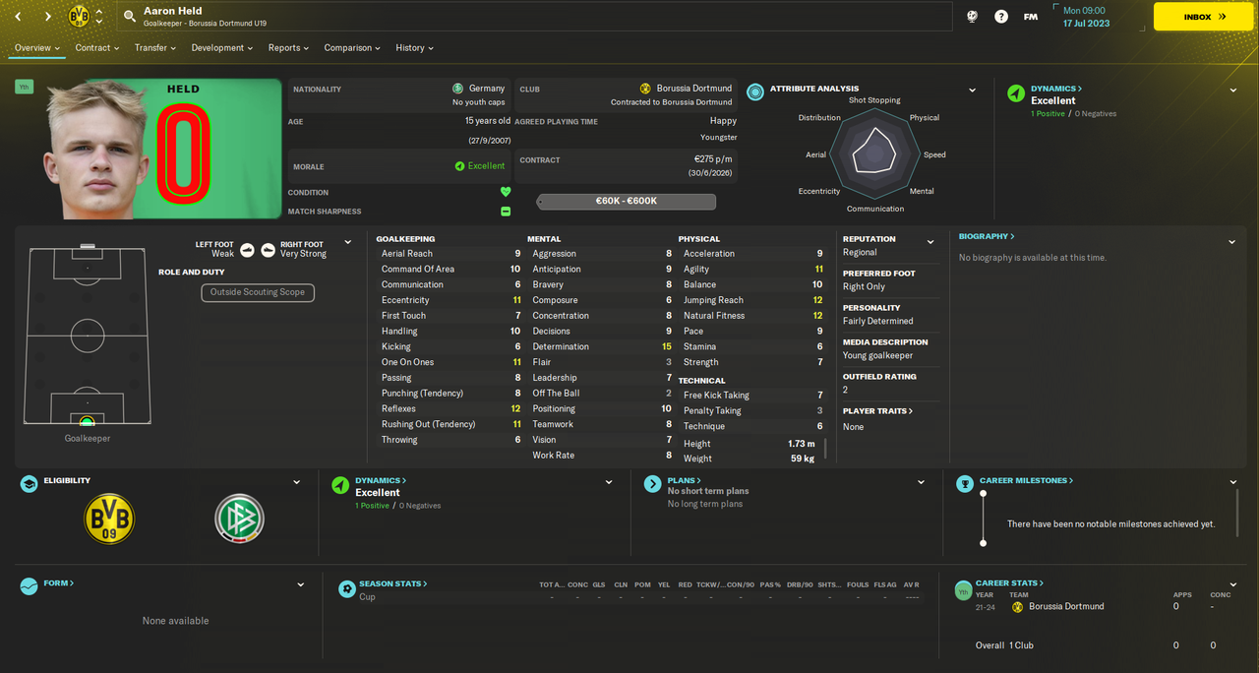This screenshot has height=673, width=1259.
Task: Click the Dynamics arrow icon top right
Action: pyautogui.click(x=1016, y=93)
